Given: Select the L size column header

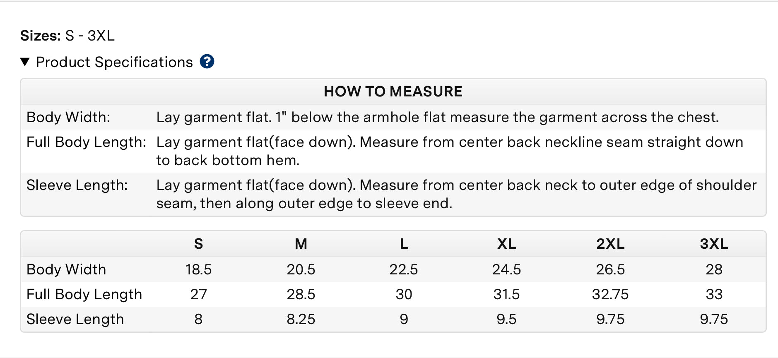Looking at the screenshot, I should 404,244.
